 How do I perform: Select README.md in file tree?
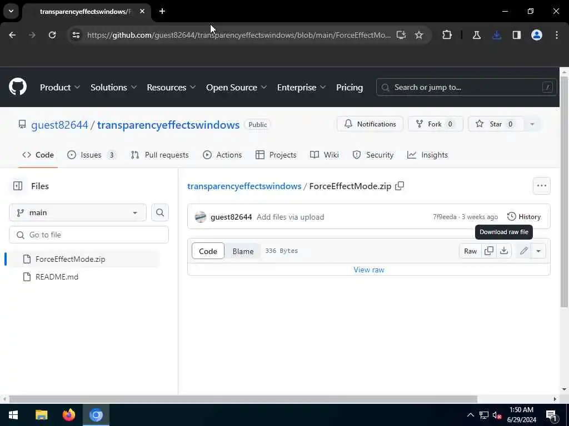83,277
